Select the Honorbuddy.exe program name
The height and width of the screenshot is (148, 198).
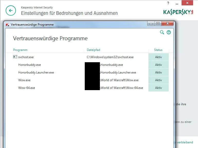(x=30, y=65)
